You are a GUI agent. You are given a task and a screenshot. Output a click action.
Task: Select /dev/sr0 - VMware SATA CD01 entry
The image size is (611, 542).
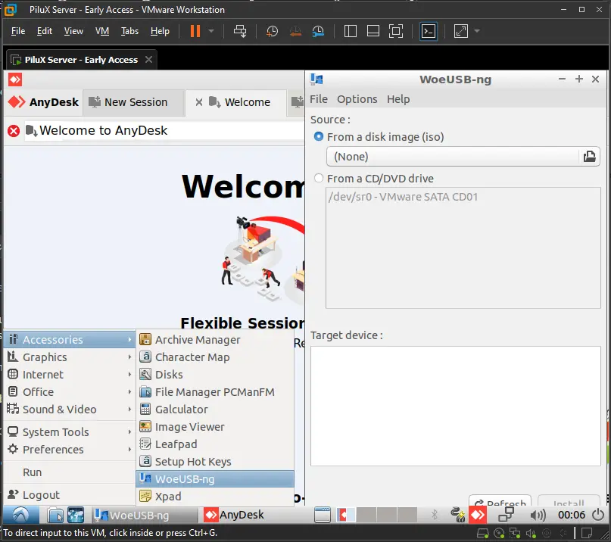(x=403, y=197)
